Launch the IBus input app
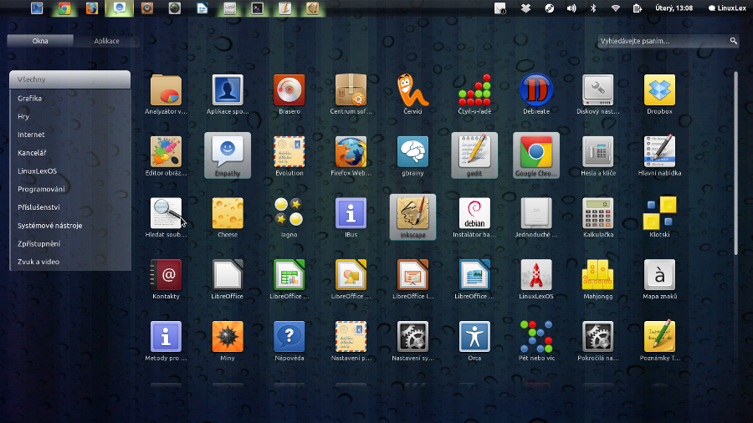The width and height of the screenshot is (753, 423). 351,217
